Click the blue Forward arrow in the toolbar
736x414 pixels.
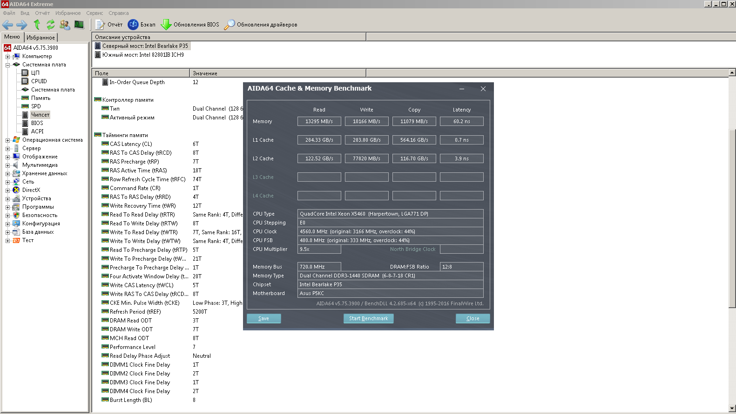point(21,25)
